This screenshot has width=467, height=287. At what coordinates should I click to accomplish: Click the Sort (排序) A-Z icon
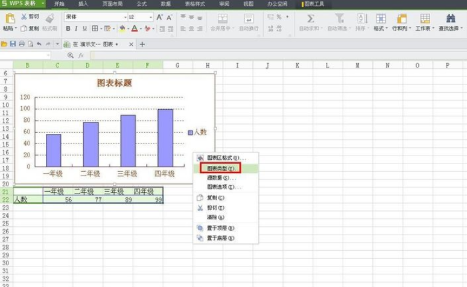pos(362,19)
